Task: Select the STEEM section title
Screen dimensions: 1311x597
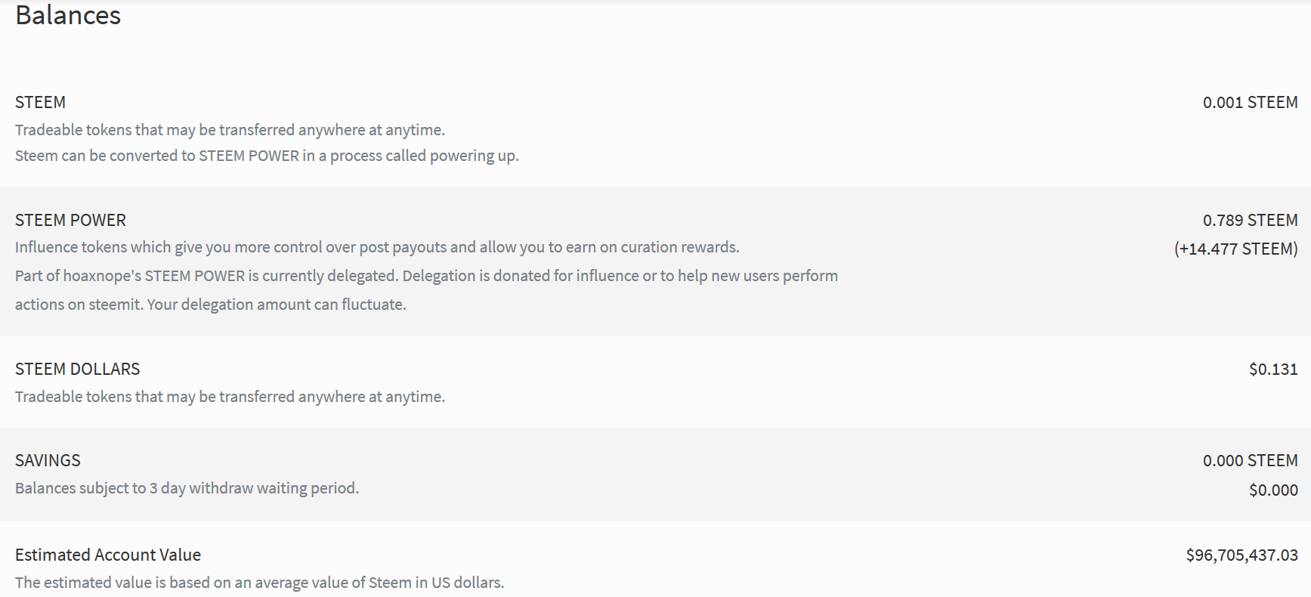Action: (x=40, y=102)
